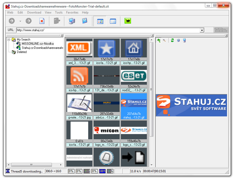Select the Administrační rozhraní thumbnail
234x179 pixels.
pos(79,157)
